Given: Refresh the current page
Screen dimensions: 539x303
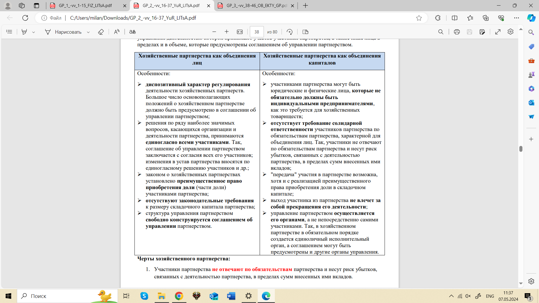Looking at the screenshot, I should [25, 18].
